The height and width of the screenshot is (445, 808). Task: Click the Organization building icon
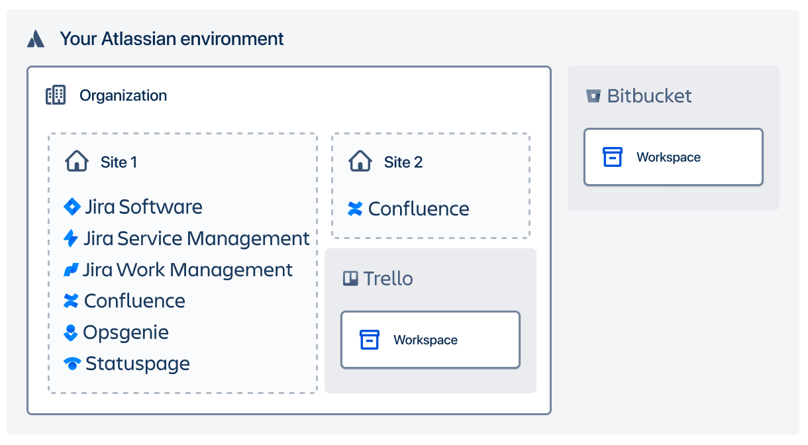(56, 95)
